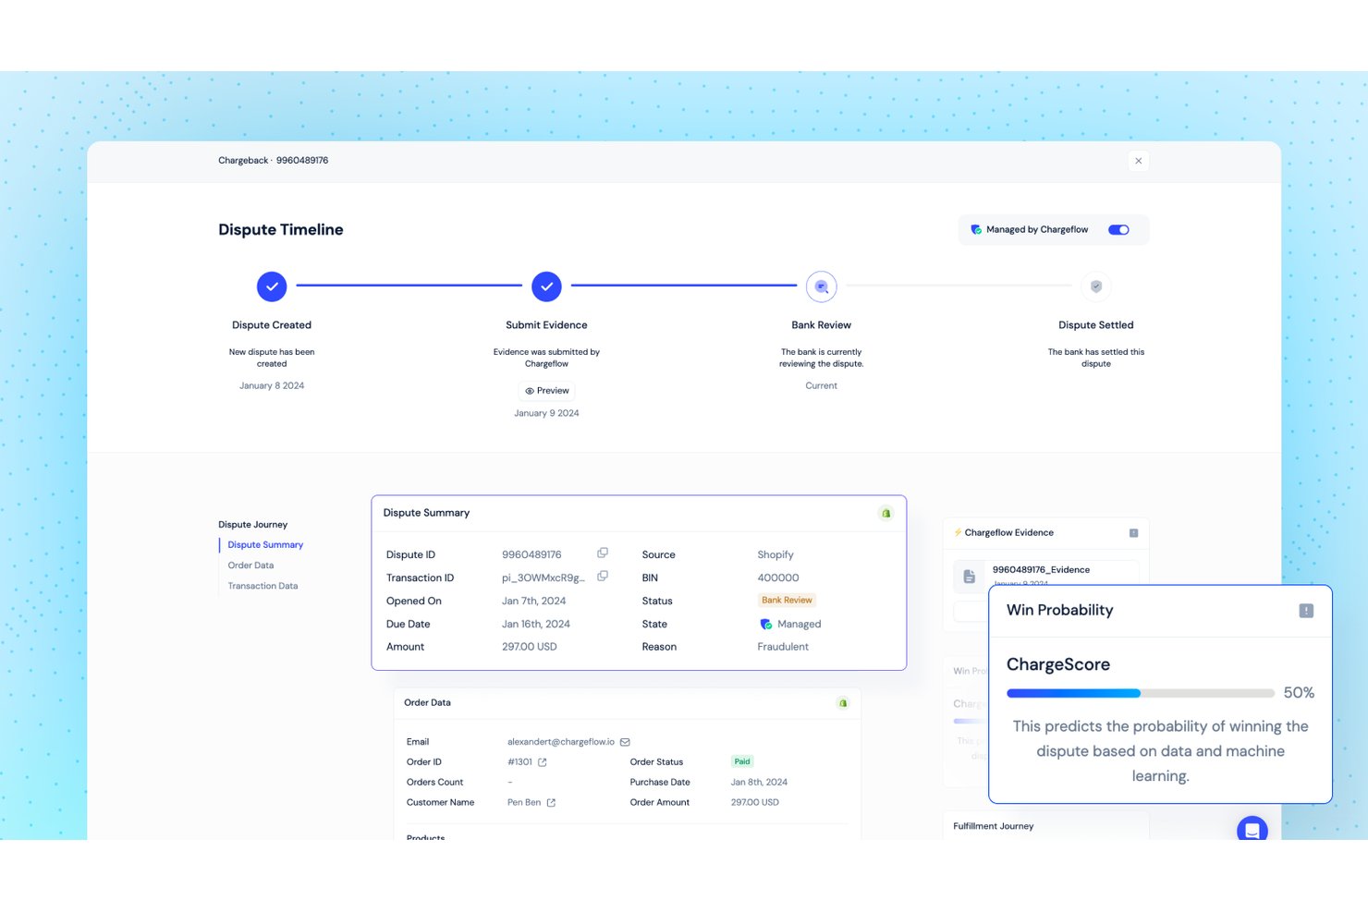
Task: Jump to Transaction Data in Dispute Journey
Action: click(263, 586)
